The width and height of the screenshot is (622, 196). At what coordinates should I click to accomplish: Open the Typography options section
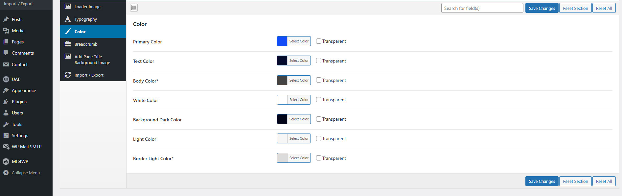85,19
